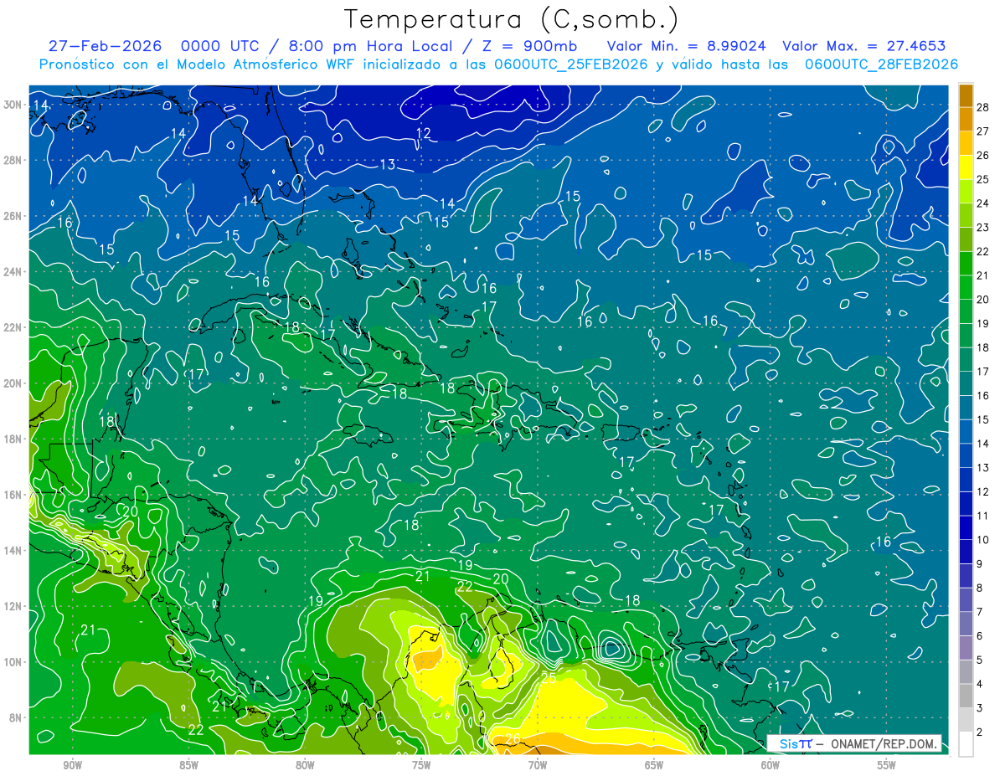Click the 24N latitude label

(x=13, y=271)
